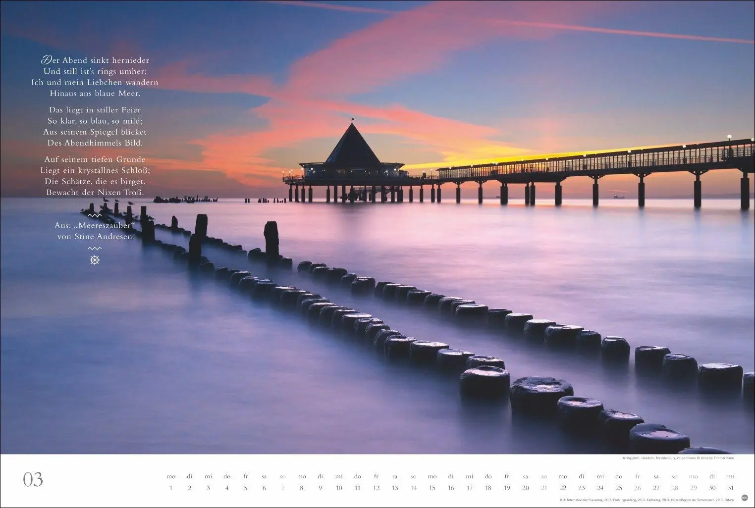This screenshot has height=508, width=755.
Task: Click the author line 'von Stine Andresen'
Action: (95, 237)
